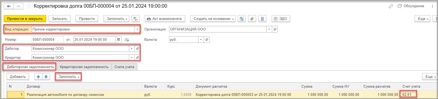Select the Валюта cell руб. in row 1
The height and width of the screenshot is (99, 438).
pos(154,95)
